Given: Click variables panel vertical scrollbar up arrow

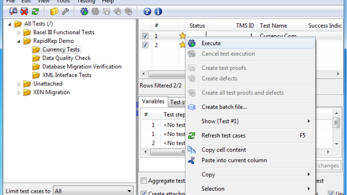Looking at the screenshot, I should (337, 113).
